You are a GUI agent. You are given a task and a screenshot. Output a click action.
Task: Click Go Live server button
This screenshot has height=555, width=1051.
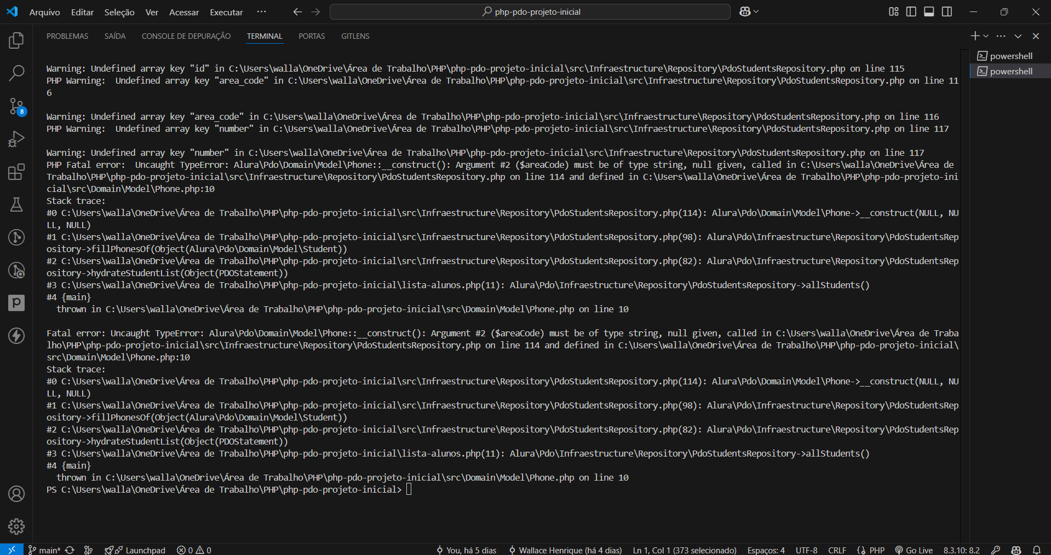click(914, 550)
